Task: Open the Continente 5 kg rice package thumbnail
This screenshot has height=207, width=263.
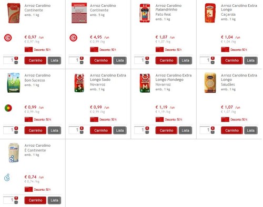Action: [79, 13]
